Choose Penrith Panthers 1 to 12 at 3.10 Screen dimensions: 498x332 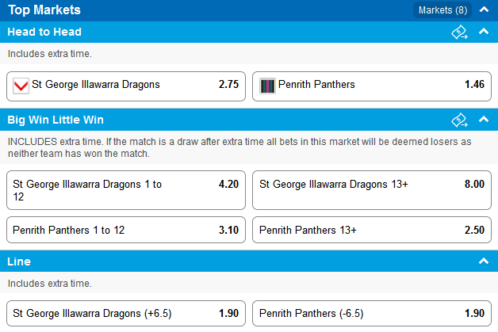(x=126, y=230)
